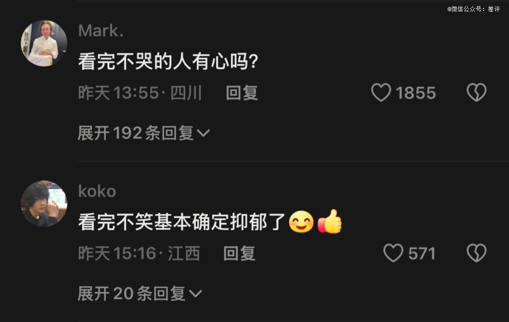The image size is (509, 322).
Task: Click the chevron next to 展开20条回复
Action: click(196, 294)
